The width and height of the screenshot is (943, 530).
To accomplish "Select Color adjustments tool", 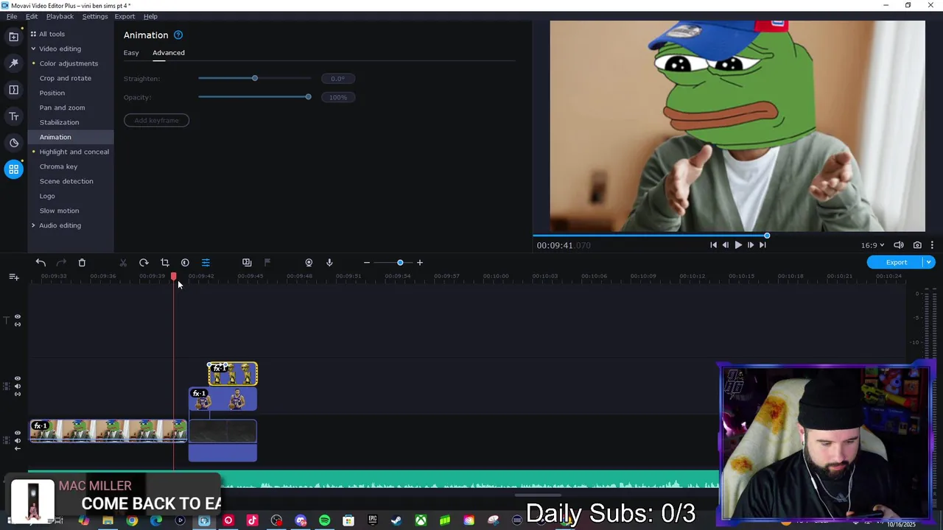I will click(69, 63).
